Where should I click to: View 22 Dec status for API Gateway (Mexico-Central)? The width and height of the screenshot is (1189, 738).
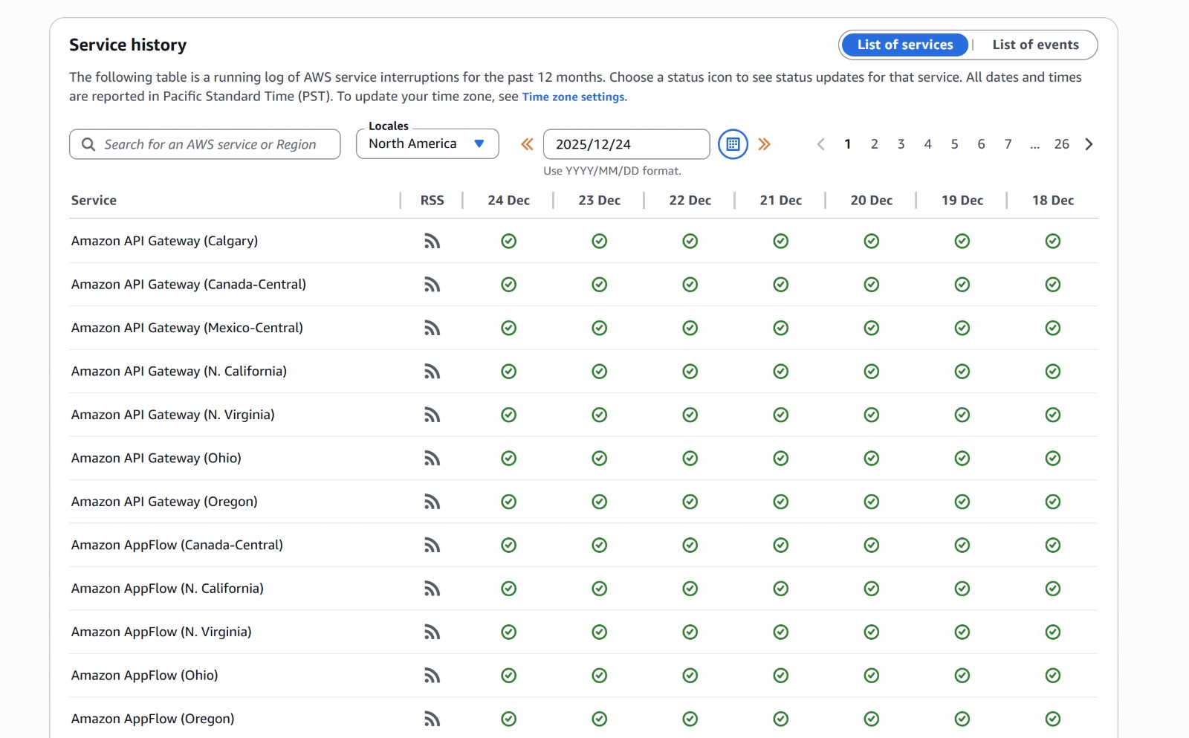(690, 328)
